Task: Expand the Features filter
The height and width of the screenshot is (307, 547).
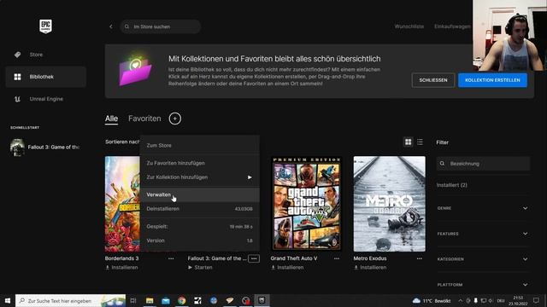Action: coord(483,234)
